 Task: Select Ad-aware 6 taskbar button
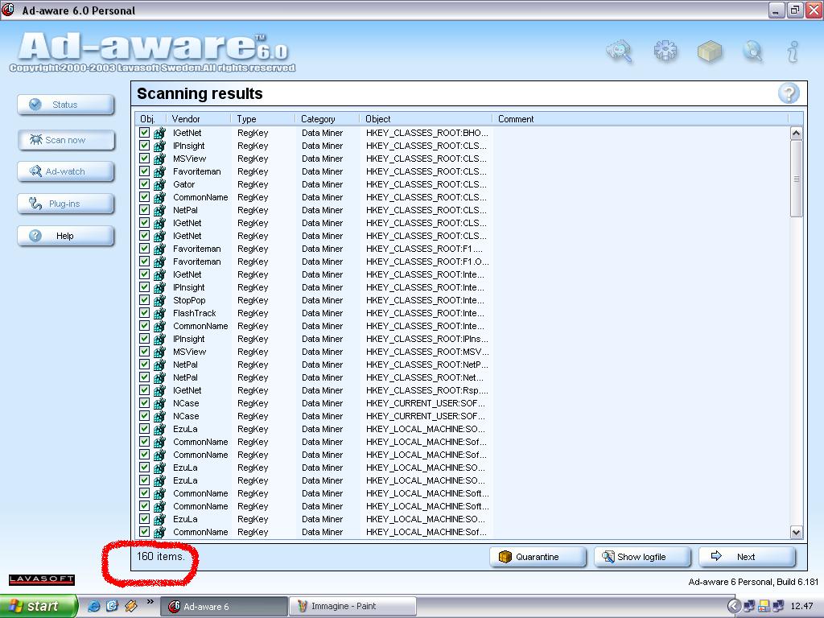point(225,607)
